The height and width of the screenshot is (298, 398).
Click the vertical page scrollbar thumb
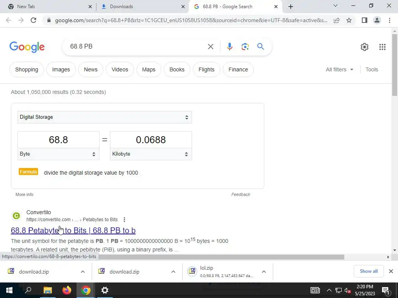click(x=395, y=65)
